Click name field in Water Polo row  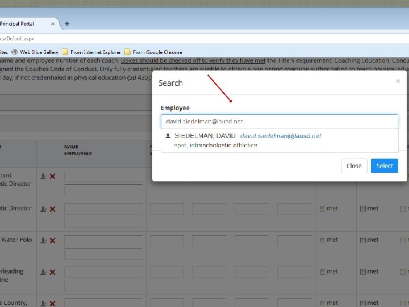[x=103, y=241]
